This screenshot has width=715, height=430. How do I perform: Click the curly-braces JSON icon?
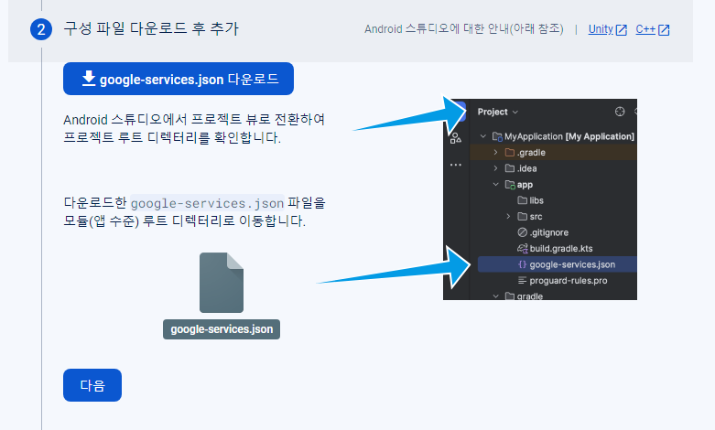click(523, 264)
